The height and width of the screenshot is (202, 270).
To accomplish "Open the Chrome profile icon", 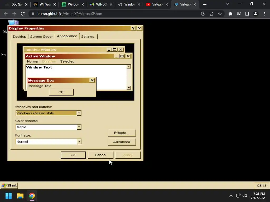I will point(256,14).
